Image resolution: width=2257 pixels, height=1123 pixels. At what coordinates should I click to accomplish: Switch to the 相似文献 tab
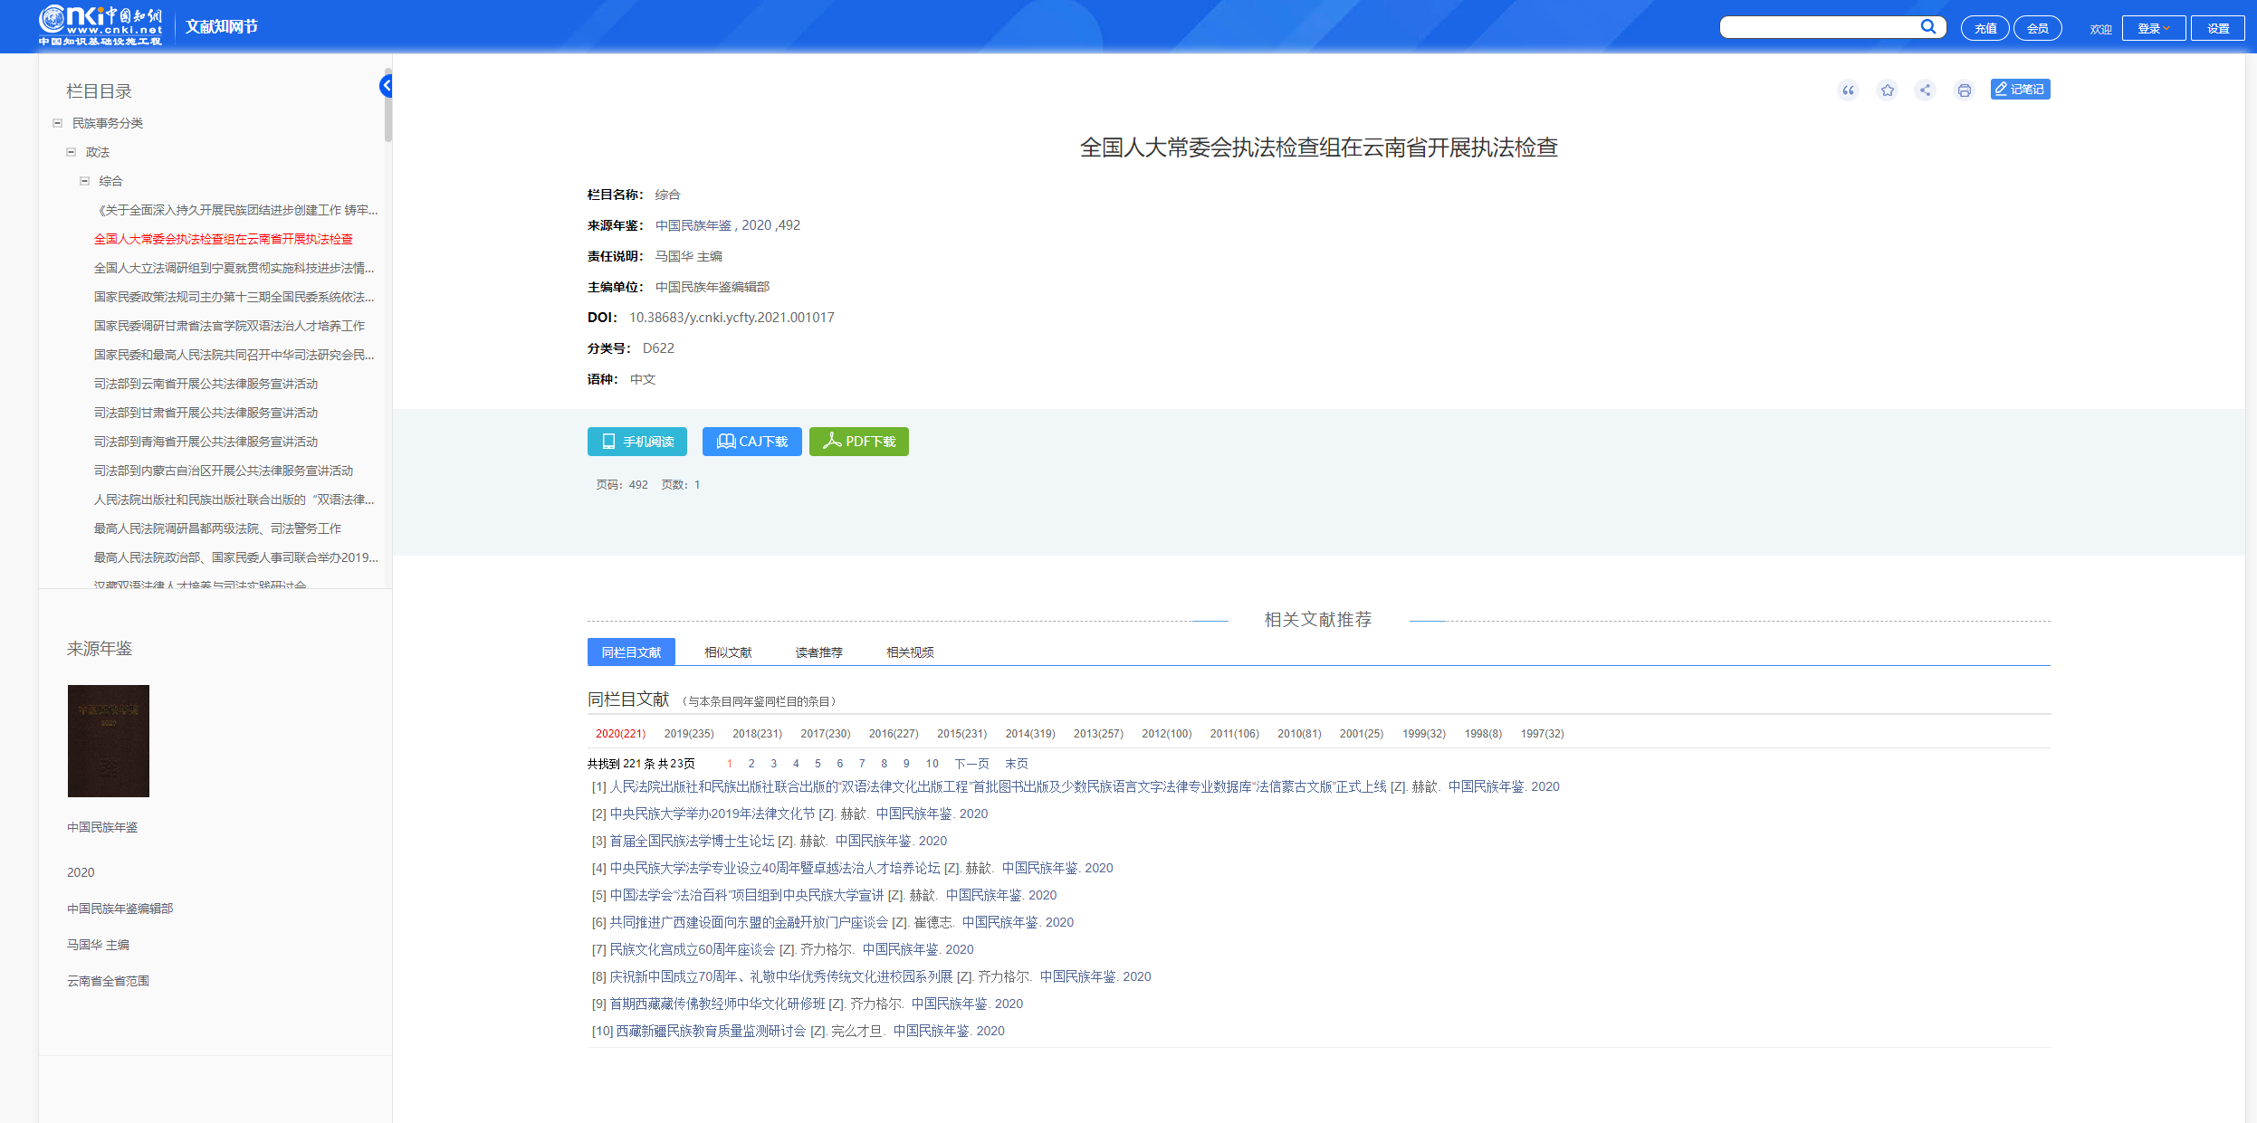(x=728, y=652)
